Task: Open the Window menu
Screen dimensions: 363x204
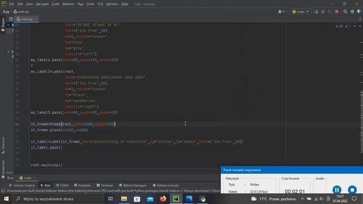Action: click(112, 4)
